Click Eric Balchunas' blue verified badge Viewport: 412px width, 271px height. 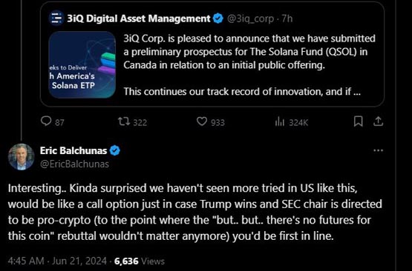114,151
